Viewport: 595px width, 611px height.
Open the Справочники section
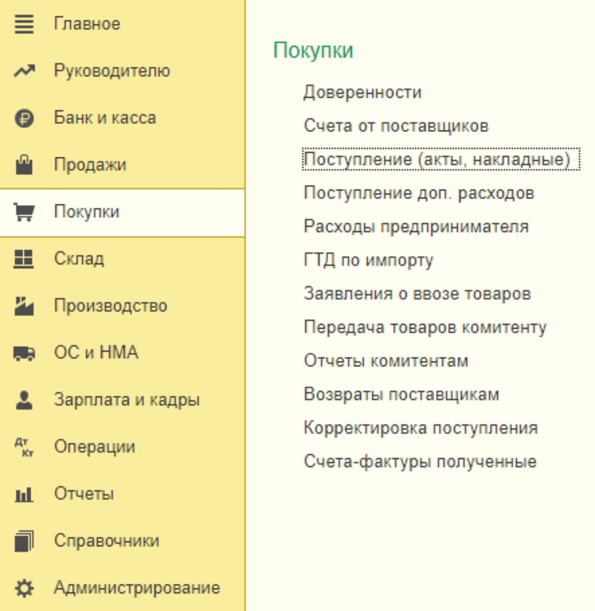point(107,541)
